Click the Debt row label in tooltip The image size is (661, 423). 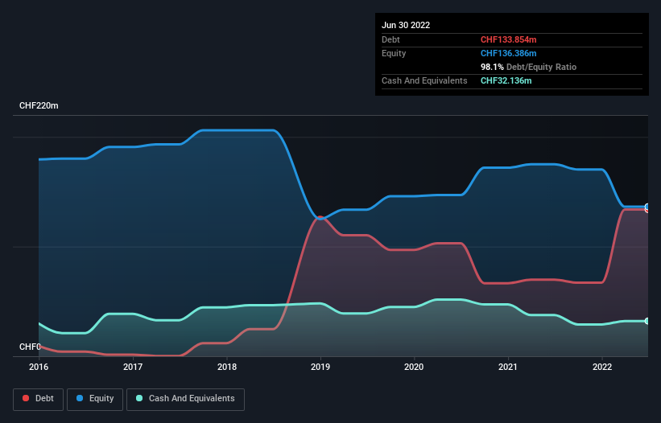[x=390, y=39]
